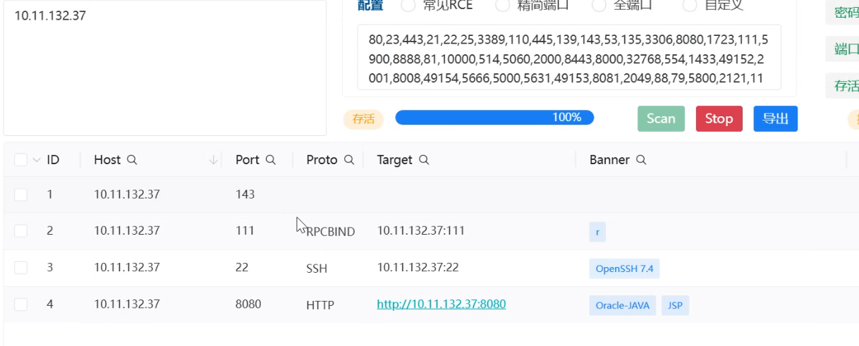
Task: Click the OpenSSH 7.4 banner tag
Action: click(x=624, y=268)
